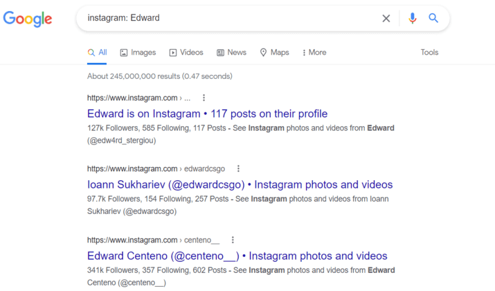Open search Tools

(x=429, y=53)
